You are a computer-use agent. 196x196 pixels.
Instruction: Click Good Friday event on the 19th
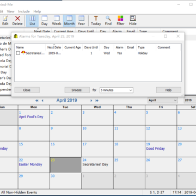click(x=155, y=149)
